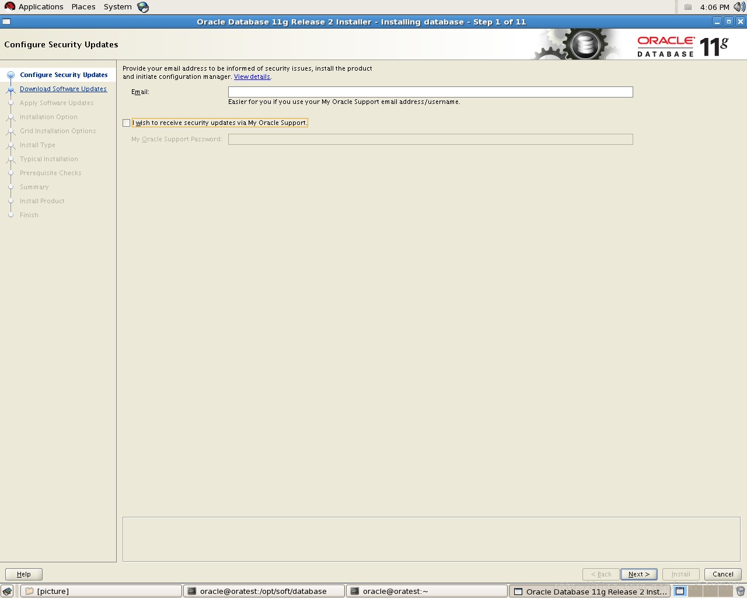This screenshot has width=747, height=598.
Task: Open the installer window menu icon
Action: point(6,22)
